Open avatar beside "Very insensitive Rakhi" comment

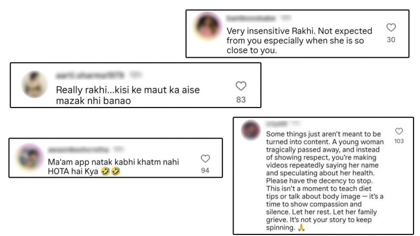tap(208, 25)
